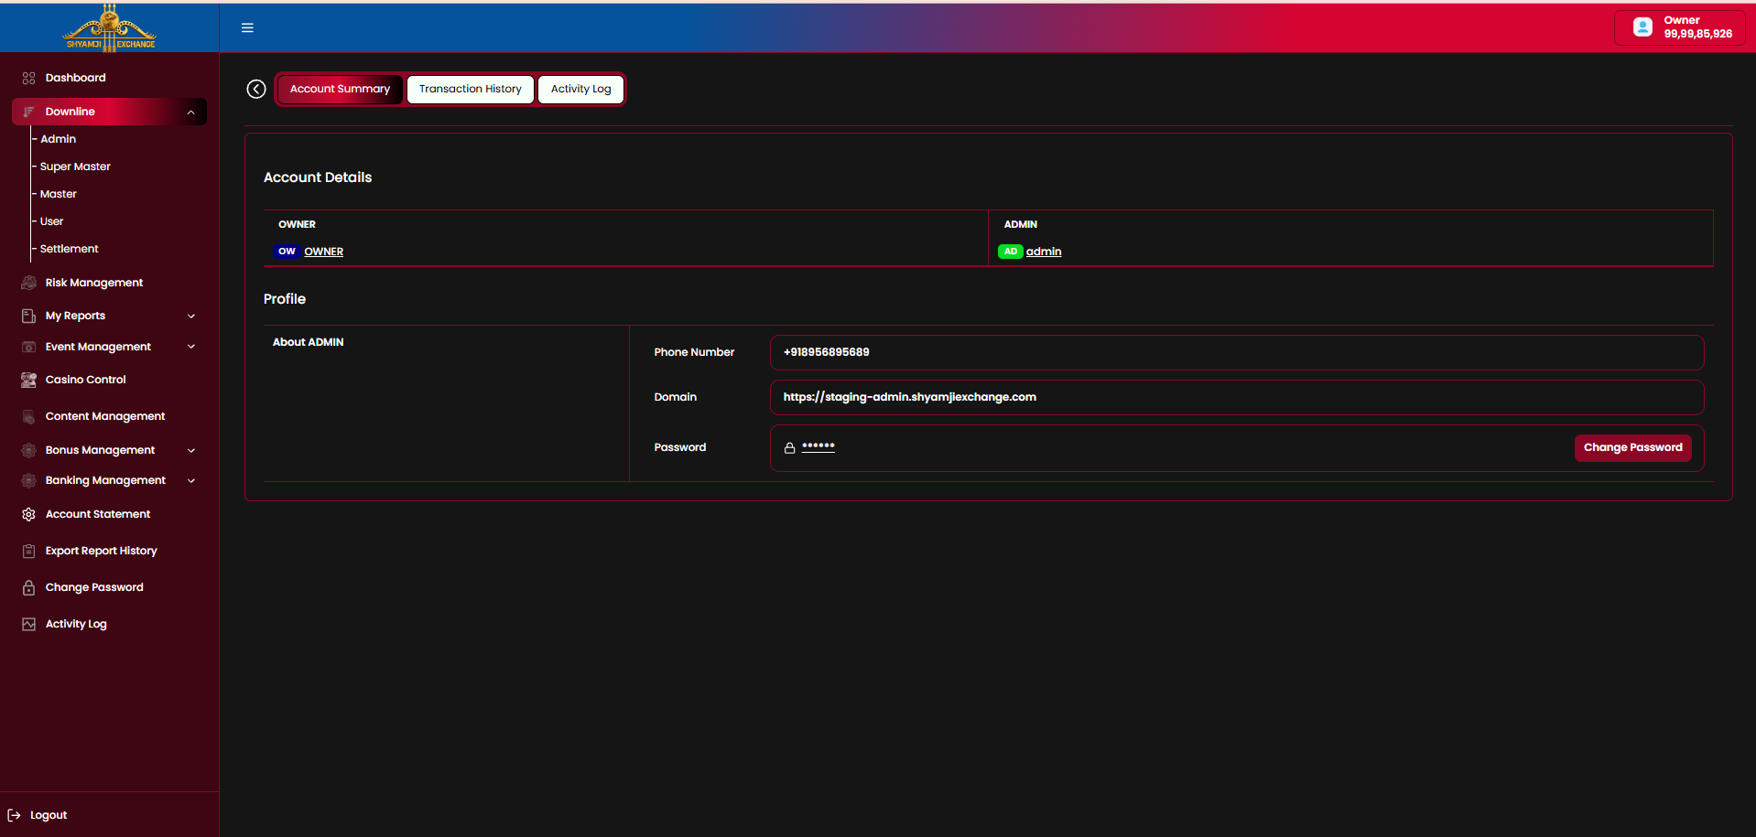The height and width of the screenshot is (837, 1756).
Task: Click the Downline icon in sidebar
Action: tap(28, 112)
